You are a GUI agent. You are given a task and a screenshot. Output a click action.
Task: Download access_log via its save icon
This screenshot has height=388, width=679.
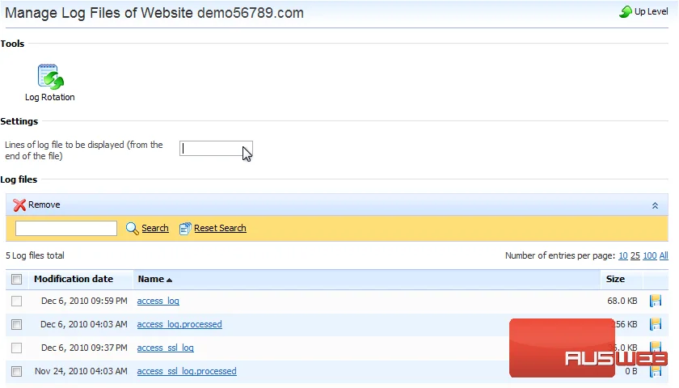pyautogui.click(x=656, y=301)
